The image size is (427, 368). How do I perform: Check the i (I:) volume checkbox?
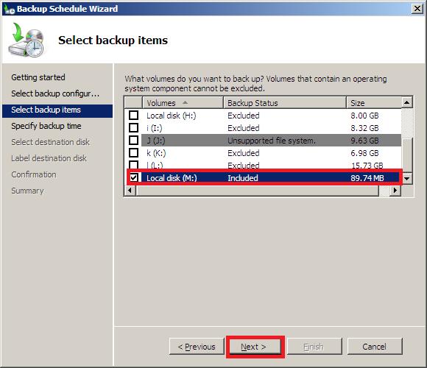pos(133,128)
